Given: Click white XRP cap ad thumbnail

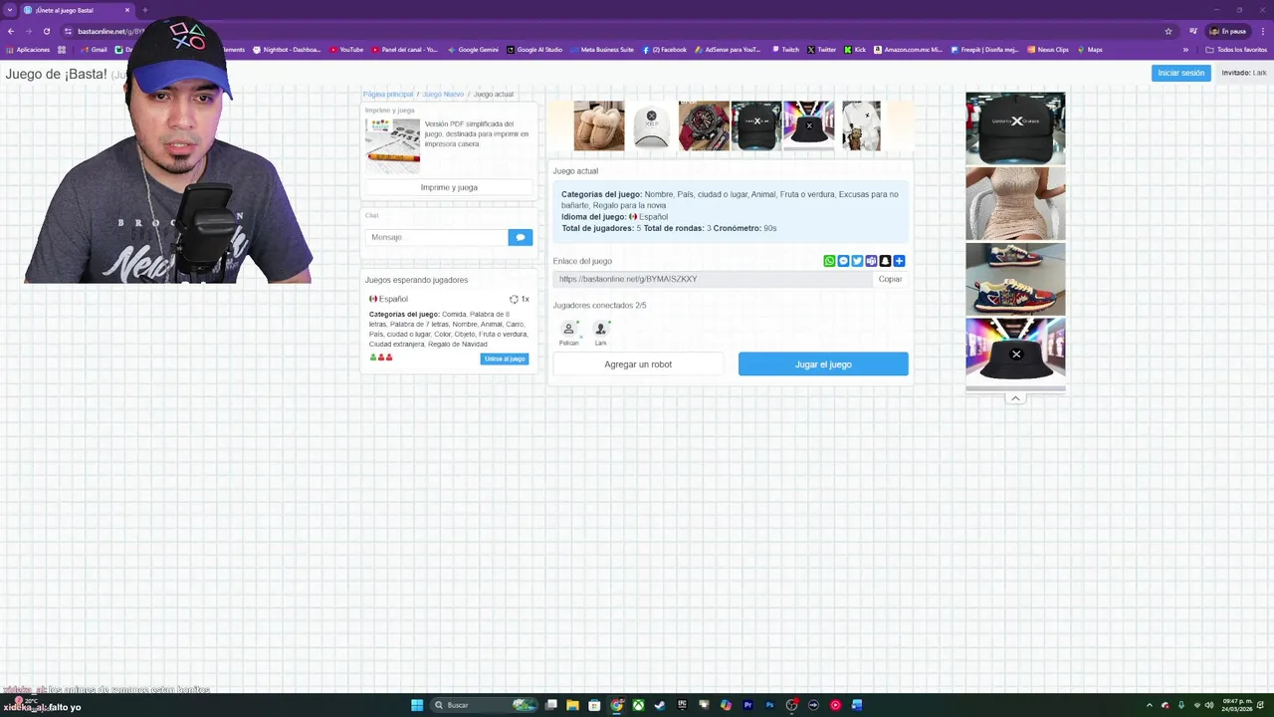Looking at the screenshot, I should coord(651,125).
